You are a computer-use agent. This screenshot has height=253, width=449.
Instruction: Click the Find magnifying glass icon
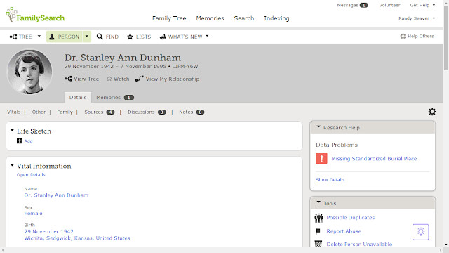coord(100,37)
